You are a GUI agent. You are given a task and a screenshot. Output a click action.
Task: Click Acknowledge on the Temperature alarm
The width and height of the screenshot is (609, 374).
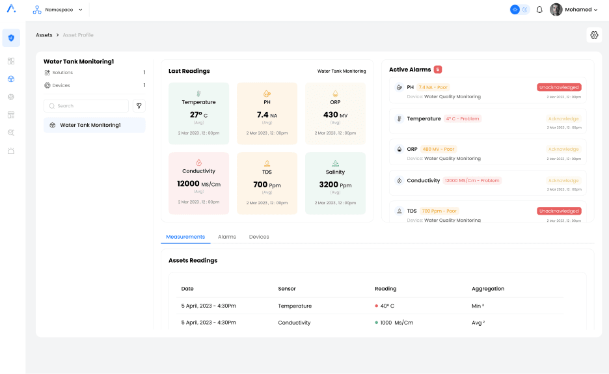tap(563, 119)
